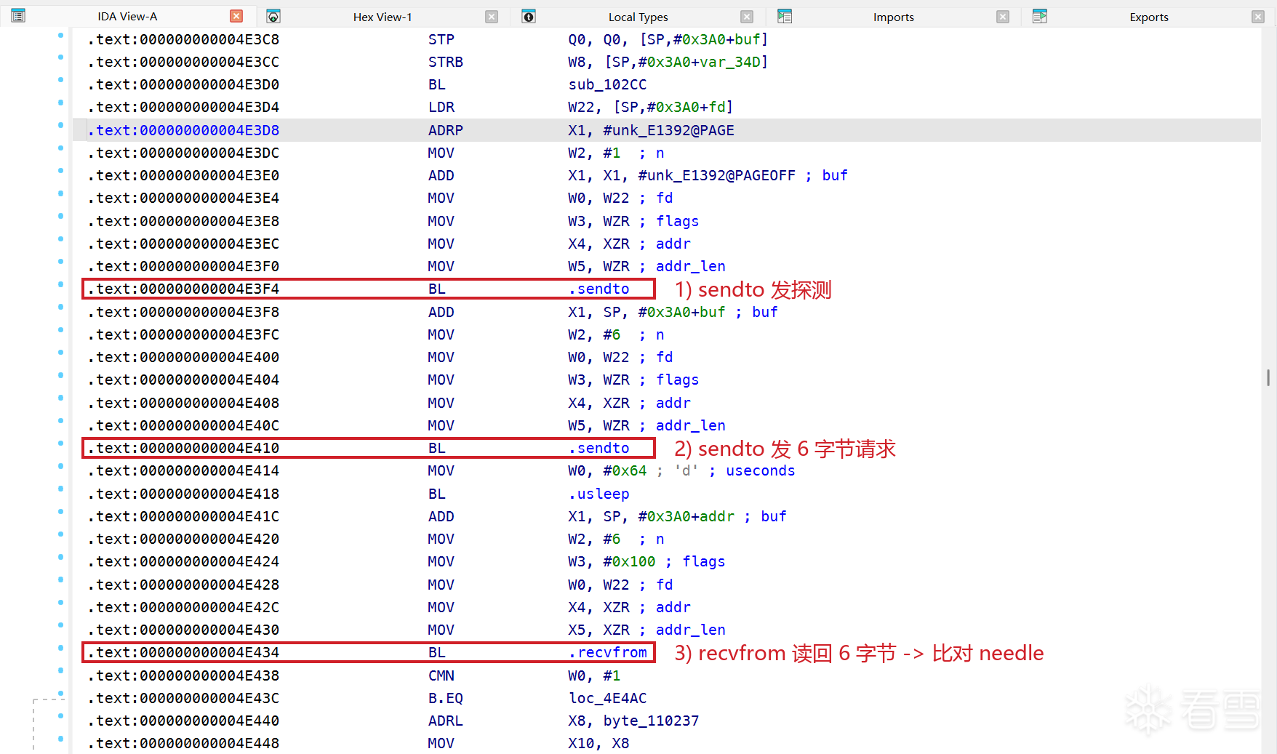Follow the loc_4E4AC branch label
1277x754 pixels.
(607, 698)
